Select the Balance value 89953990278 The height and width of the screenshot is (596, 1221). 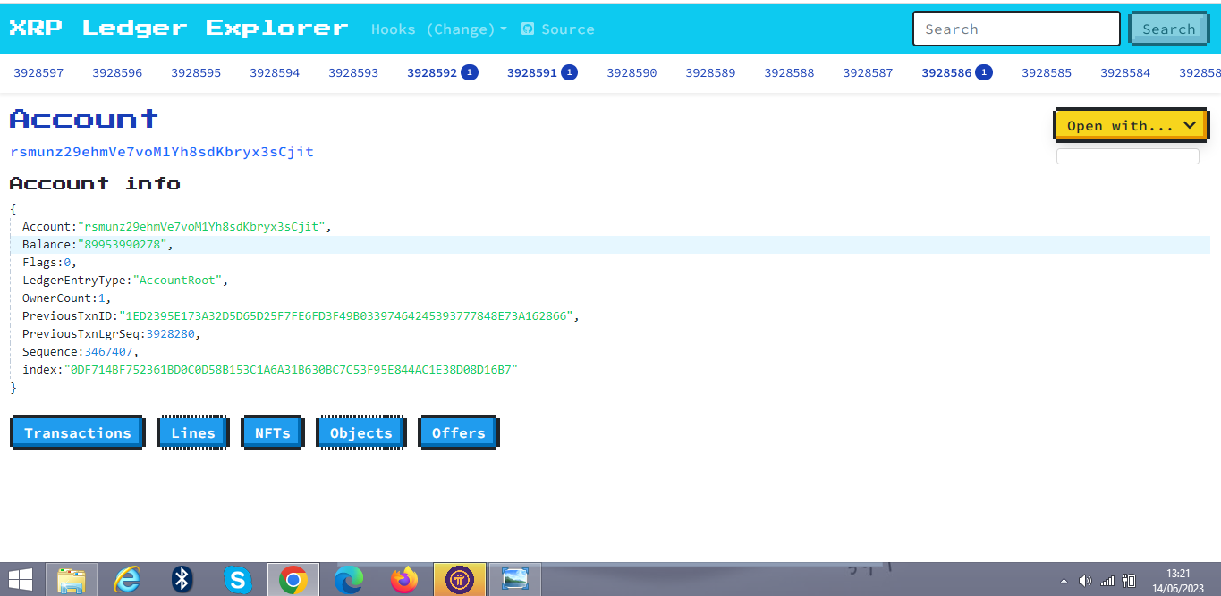coord(122,245)
